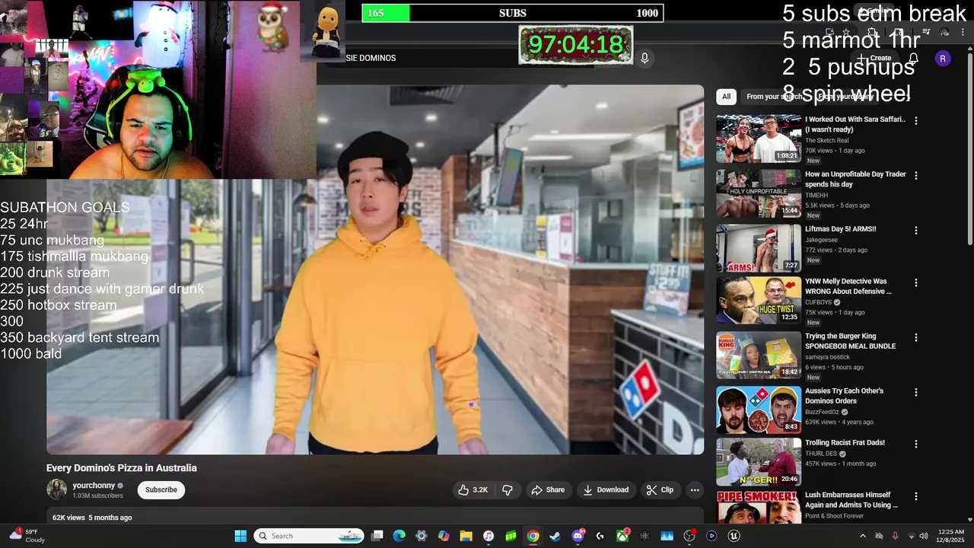Subscribe to the yourchonny channel
The image size is (974, 548).
(161, 489)
